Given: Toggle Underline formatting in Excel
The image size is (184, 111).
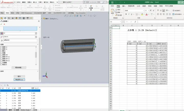Looking at the screenshot, I should 132,14.
